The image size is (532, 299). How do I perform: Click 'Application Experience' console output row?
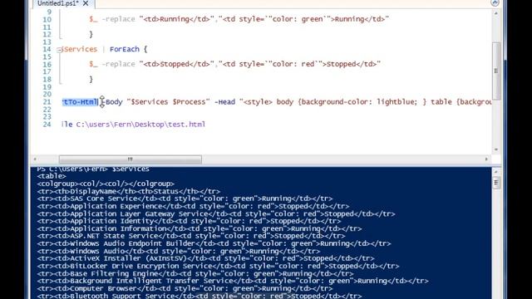pyautogui.click(x=193, y=206)
